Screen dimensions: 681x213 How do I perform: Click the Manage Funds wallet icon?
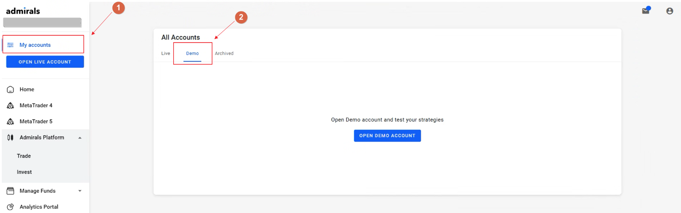[x=11, y=191]
